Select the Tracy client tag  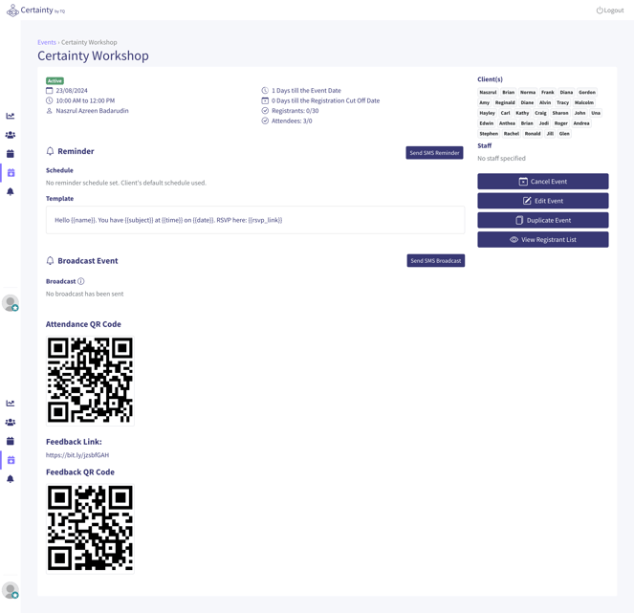pyautogui.click(x=562, y=102)
